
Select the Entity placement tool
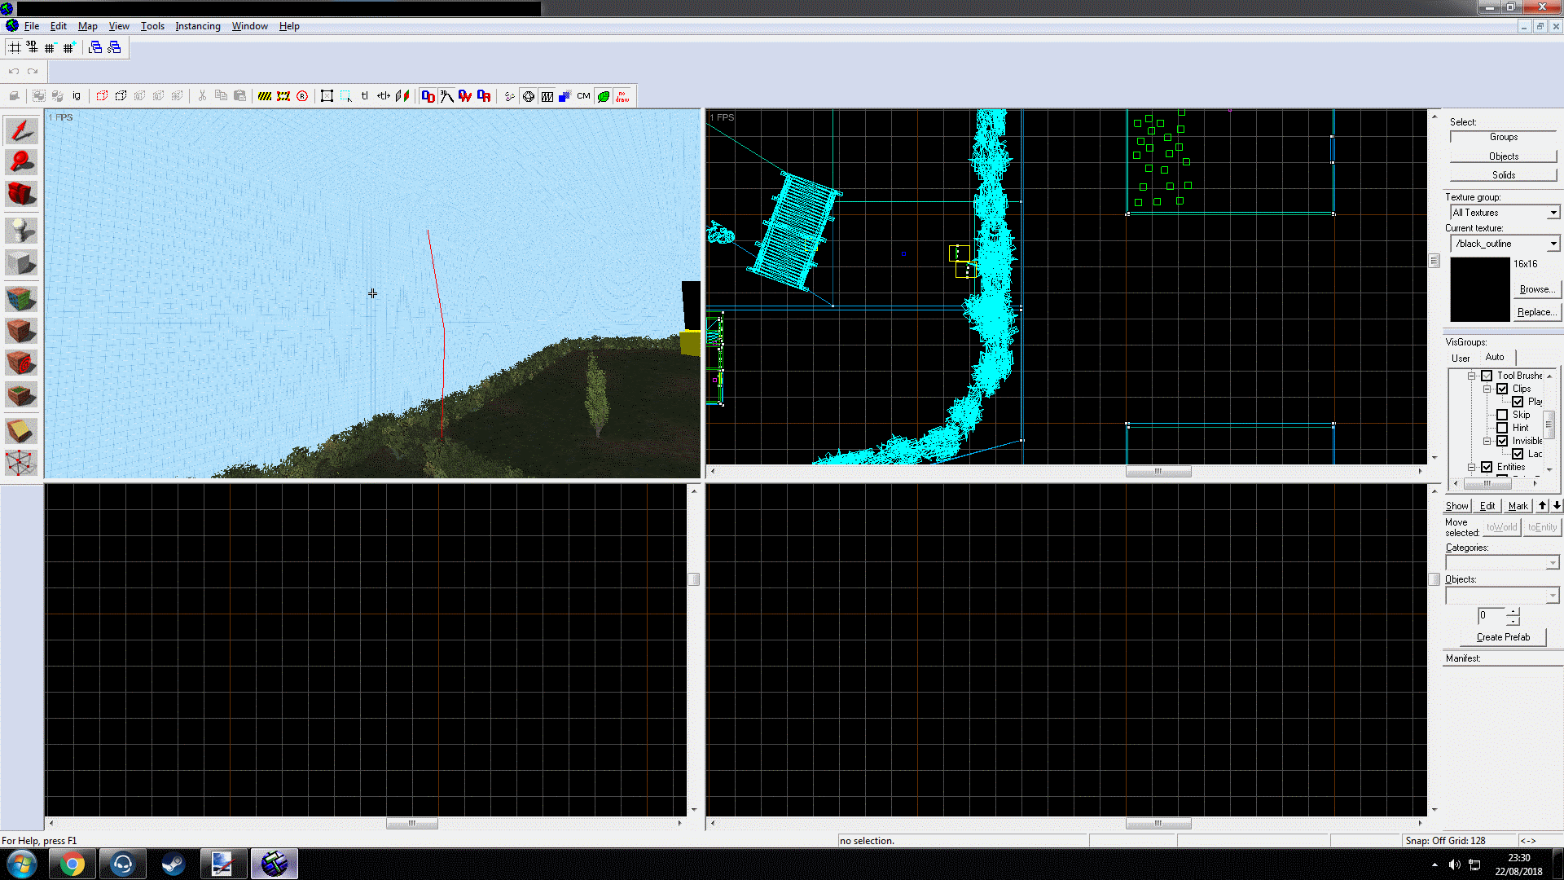tap(21, 231)
